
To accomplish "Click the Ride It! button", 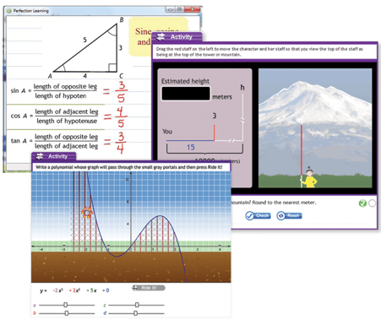I will tap(149, 288).
